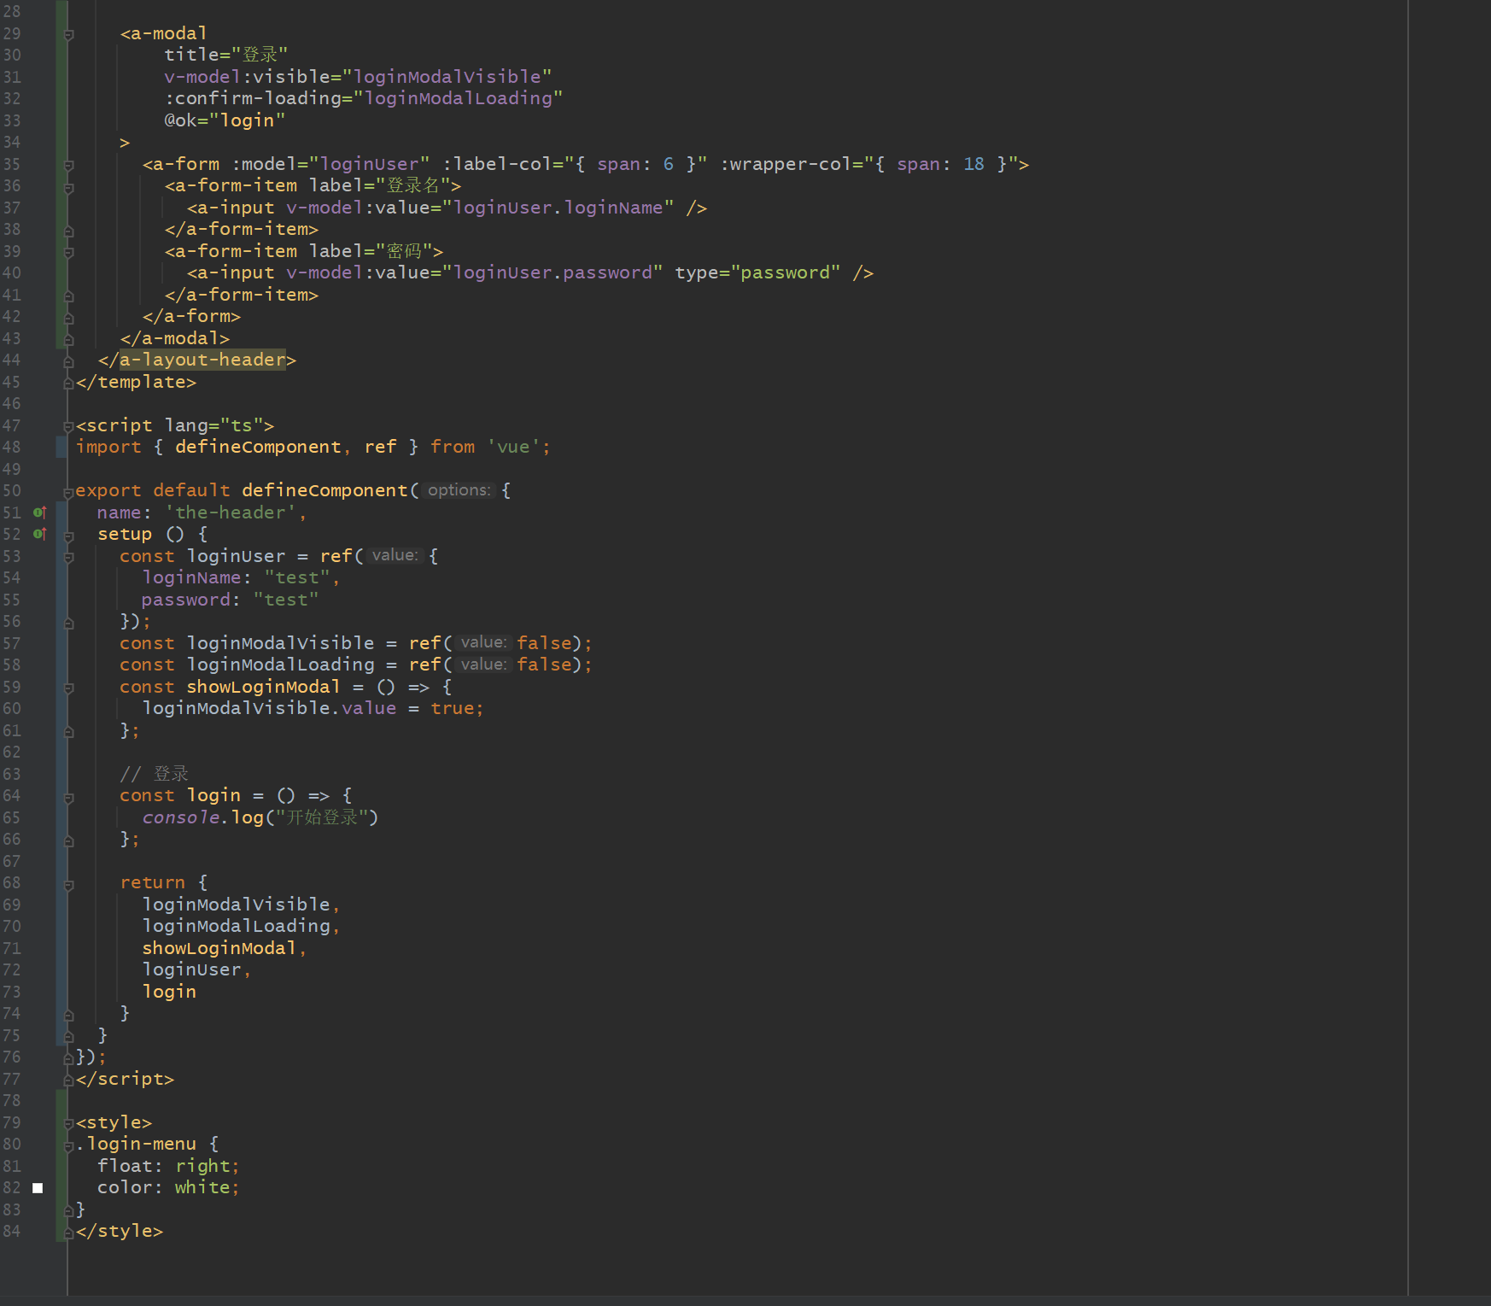Screen dimensions: 1491x1306
Task: Collapse the a-modal opening tag fold marker
Action: coord(69,34)
